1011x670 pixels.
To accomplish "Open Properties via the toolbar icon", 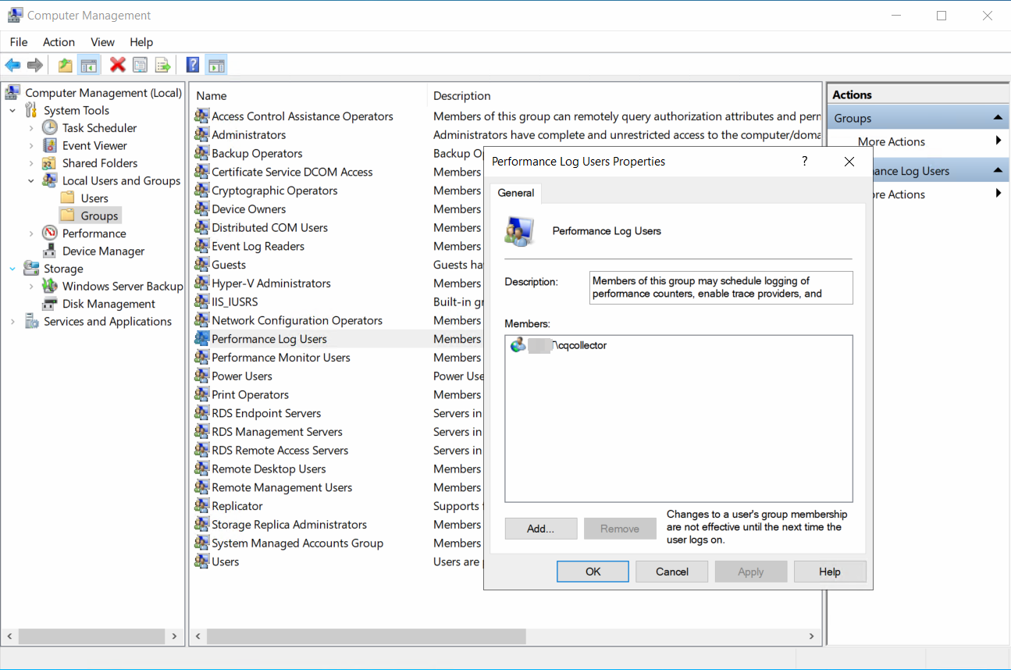I will click(x=141, y=65).
